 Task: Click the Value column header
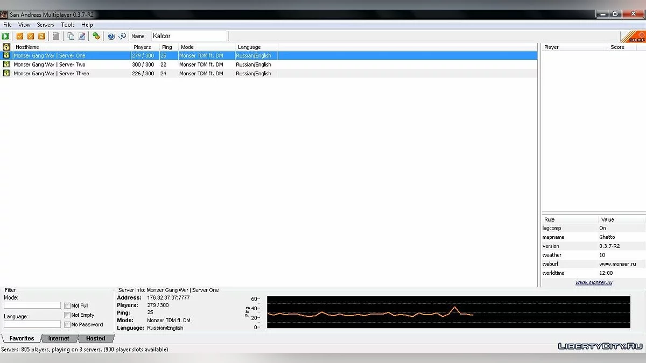pos(622,219)
